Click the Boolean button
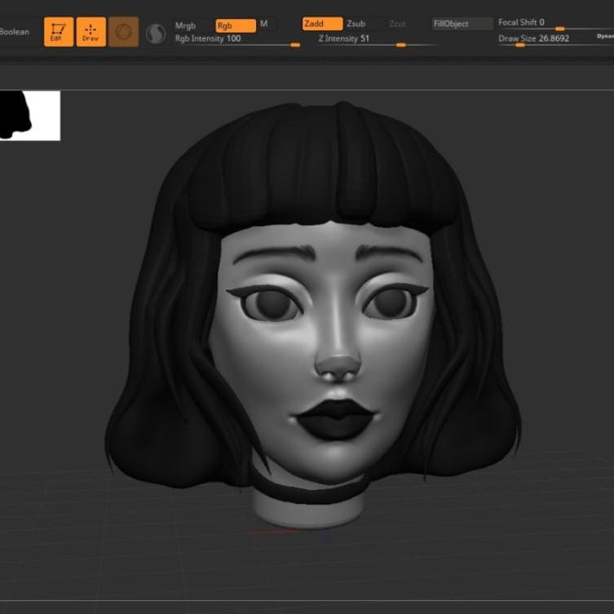Image resolution: width=614 pixels, height=614 pixels. (x=15, y=32)
